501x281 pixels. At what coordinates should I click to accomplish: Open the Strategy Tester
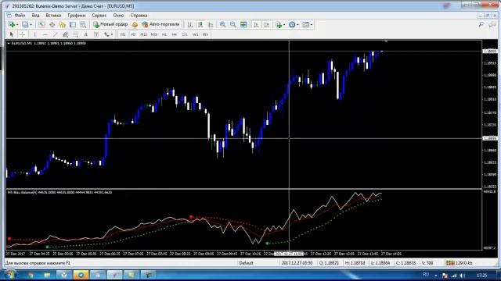pyautogui.click(x=83, y=24)
